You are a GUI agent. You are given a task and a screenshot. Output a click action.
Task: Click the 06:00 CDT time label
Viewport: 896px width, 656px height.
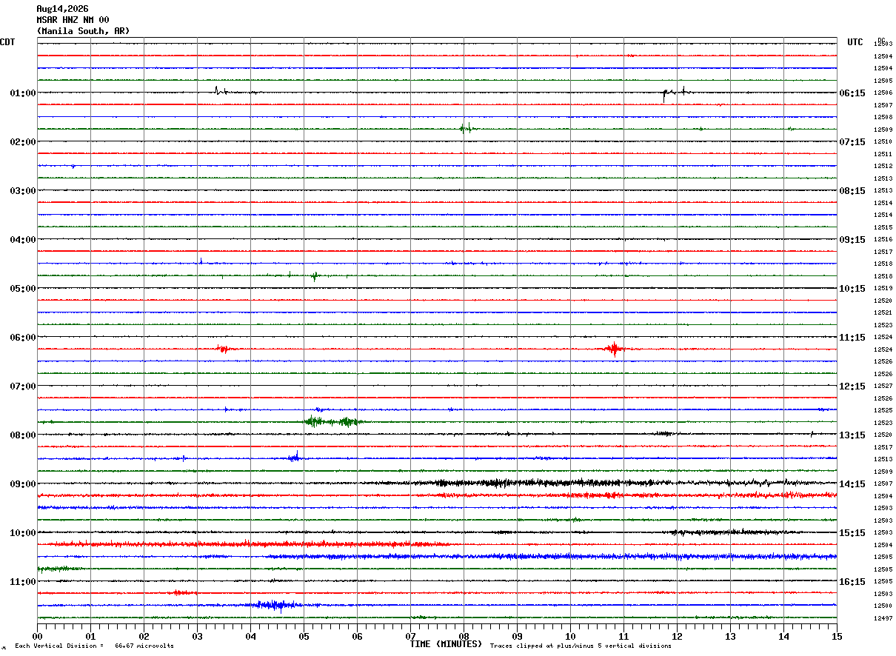[23, 338]
